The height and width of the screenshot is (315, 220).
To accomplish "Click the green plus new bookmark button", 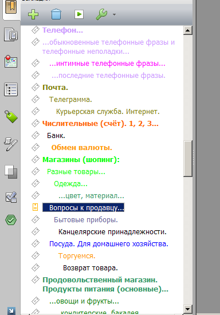I will pos(33,14).
